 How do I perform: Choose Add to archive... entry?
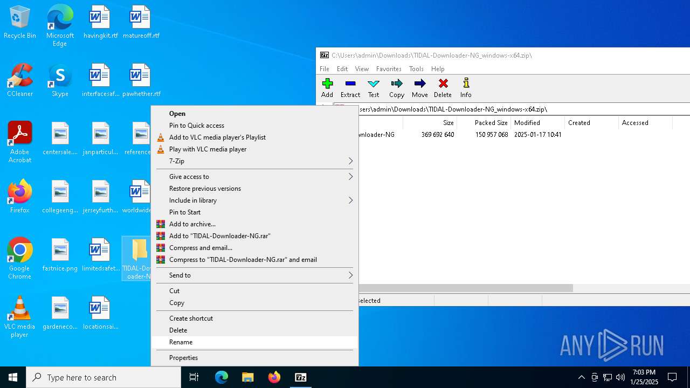[254, 224]
